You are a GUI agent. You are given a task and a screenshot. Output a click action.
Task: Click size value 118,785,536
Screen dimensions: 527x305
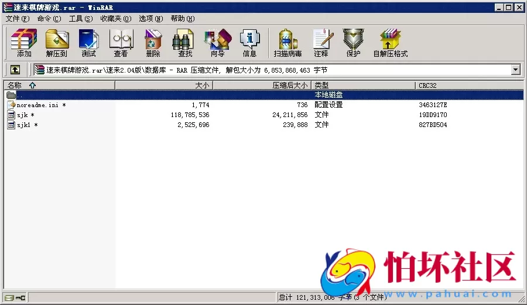coord(190,115)
